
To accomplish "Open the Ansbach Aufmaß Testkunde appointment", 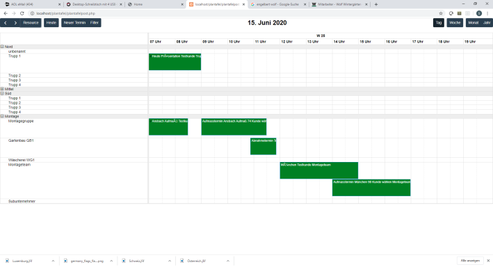I will coord(168,127).
